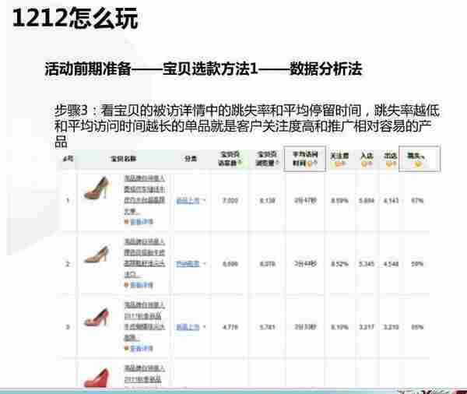Select the row 1 visitor count cell
Screen dimensions: 467x394
(x=230, y=201)
